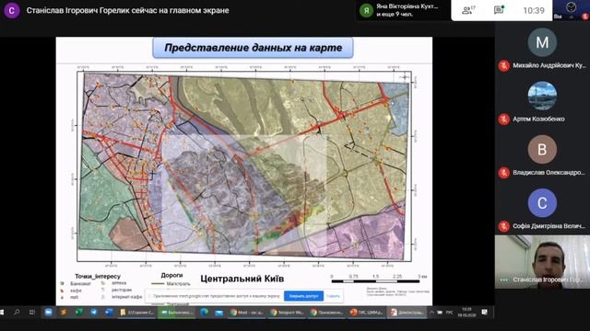Switch to the active PowerPoint slideshow taskbar button

407,313
